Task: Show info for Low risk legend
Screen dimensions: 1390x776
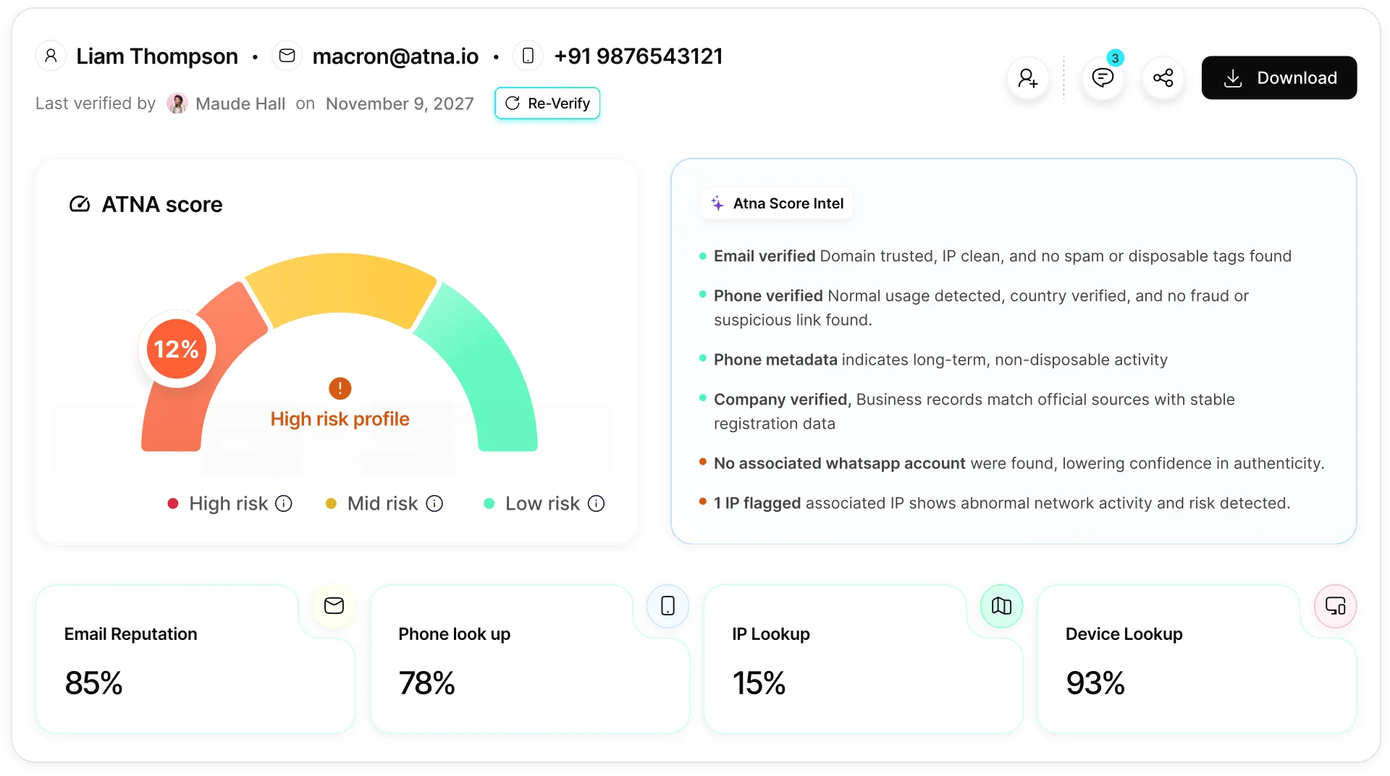Action: (x=597, y=504)
